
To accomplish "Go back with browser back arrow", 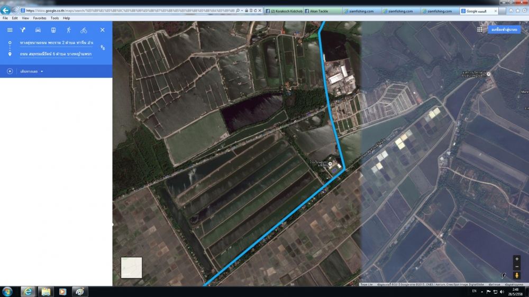I will 5,11.
